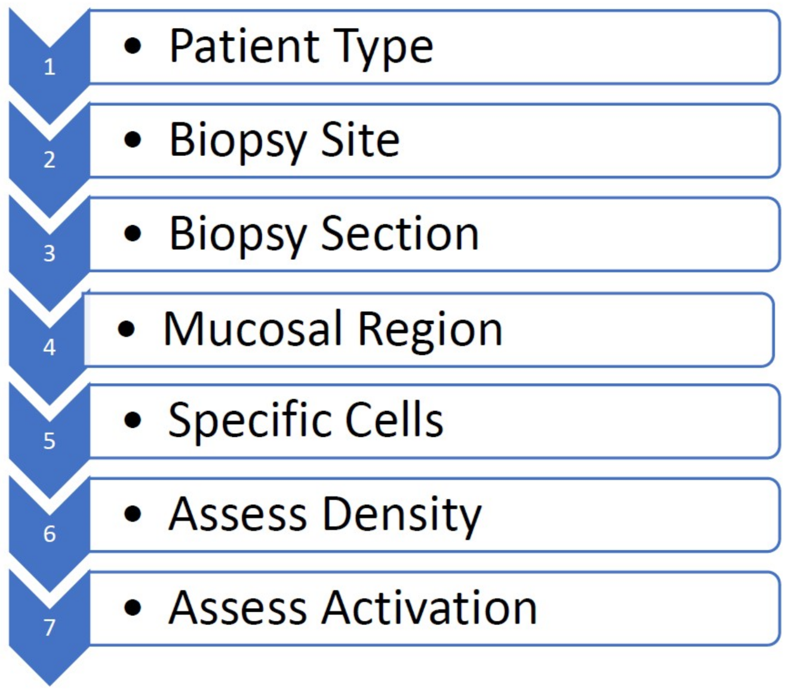The width and height of the screenshot is (790, 696).
Task: Click the bullet before Assess Activation
Action: coord(133,608)
